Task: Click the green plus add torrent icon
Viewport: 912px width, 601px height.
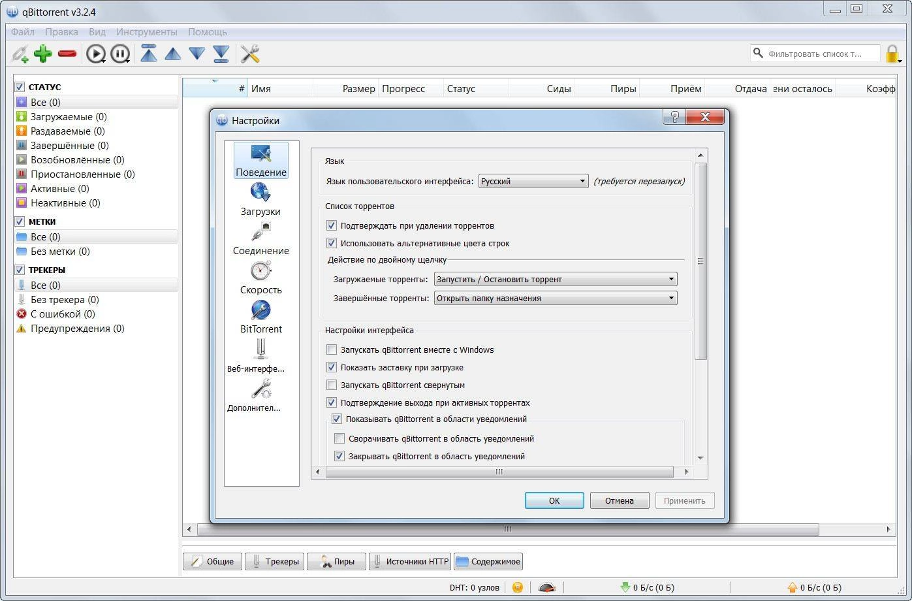Action: (43, 54)
